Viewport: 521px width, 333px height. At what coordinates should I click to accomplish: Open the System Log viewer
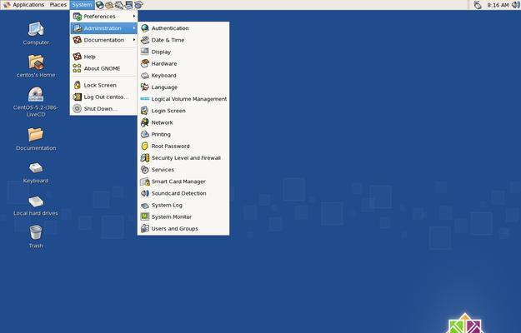183,205
